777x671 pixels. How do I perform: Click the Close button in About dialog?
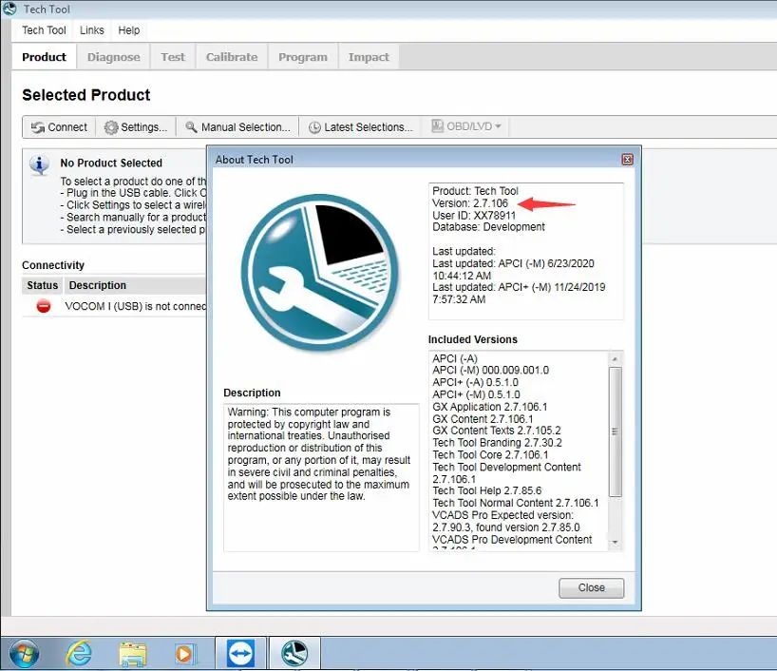(x=591, y=587)
